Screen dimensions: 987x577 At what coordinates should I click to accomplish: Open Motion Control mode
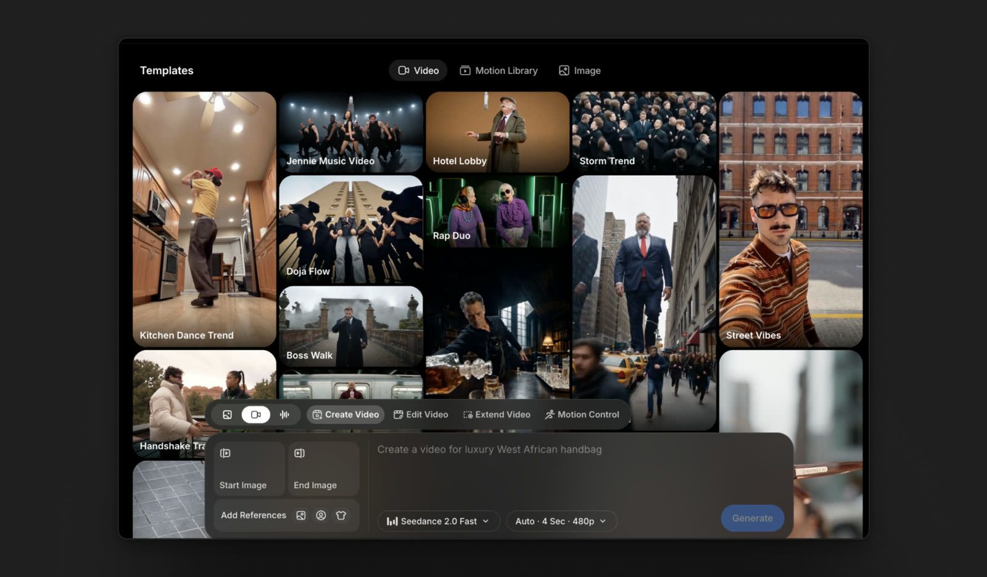coord(582,415)
